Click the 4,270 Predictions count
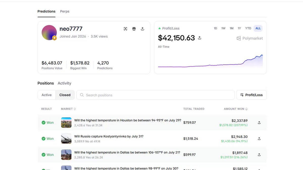The image size is (303, 170). coord(103,63)
